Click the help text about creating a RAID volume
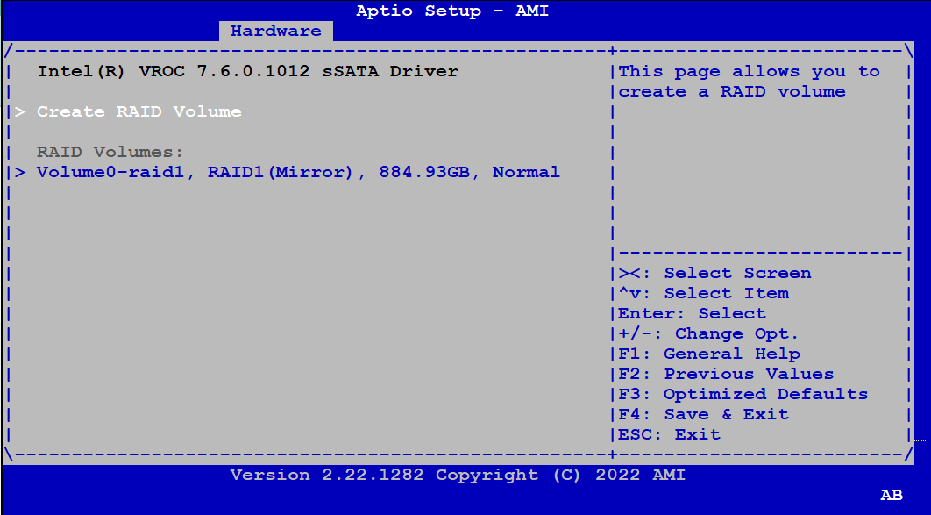The height and width of the screenshot is (515, 931). coord(749,82)
